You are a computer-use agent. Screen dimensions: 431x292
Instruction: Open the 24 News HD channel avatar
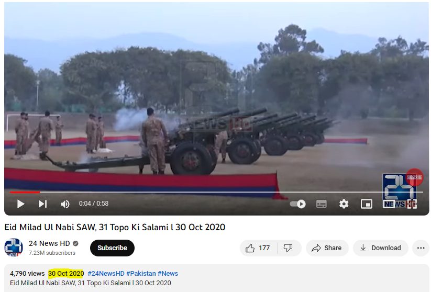click(x=14, y=248)
